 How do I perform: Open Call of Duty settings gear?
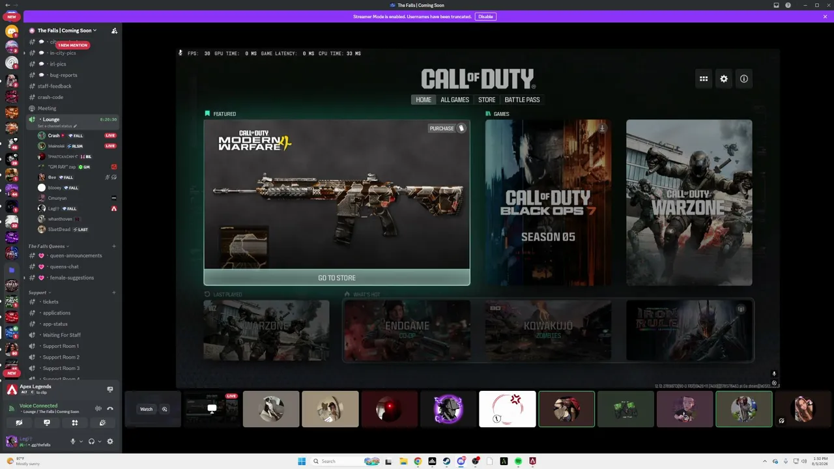tap(724, 79)
